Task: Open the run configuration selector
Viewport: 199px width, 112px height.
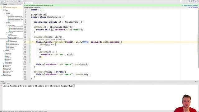Action: tap(181, 1)
